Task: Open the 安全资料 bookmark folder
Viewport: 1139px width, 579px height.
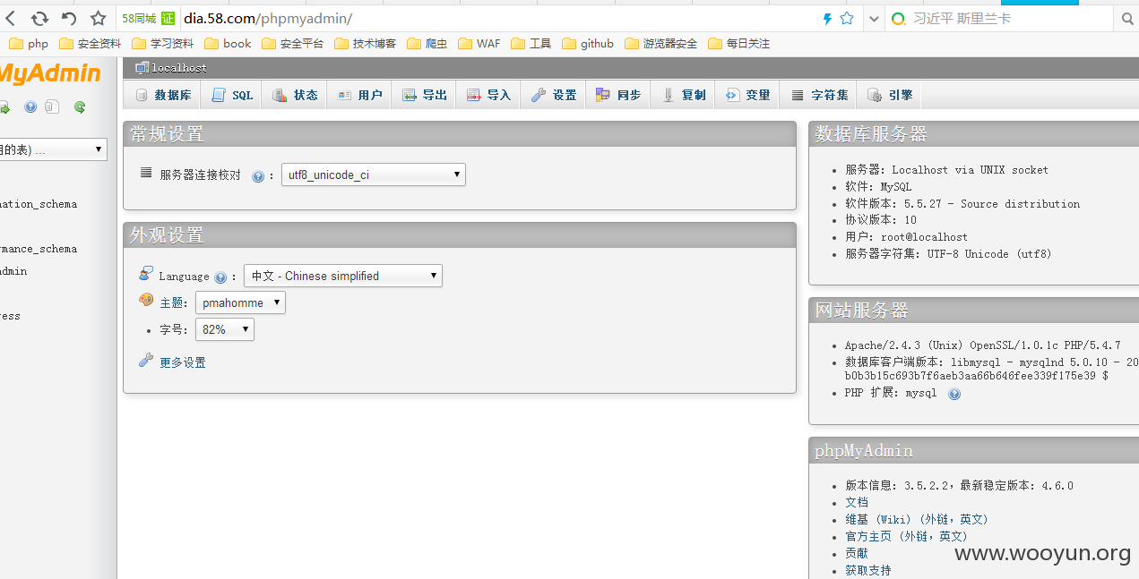Action: (89, 43)
